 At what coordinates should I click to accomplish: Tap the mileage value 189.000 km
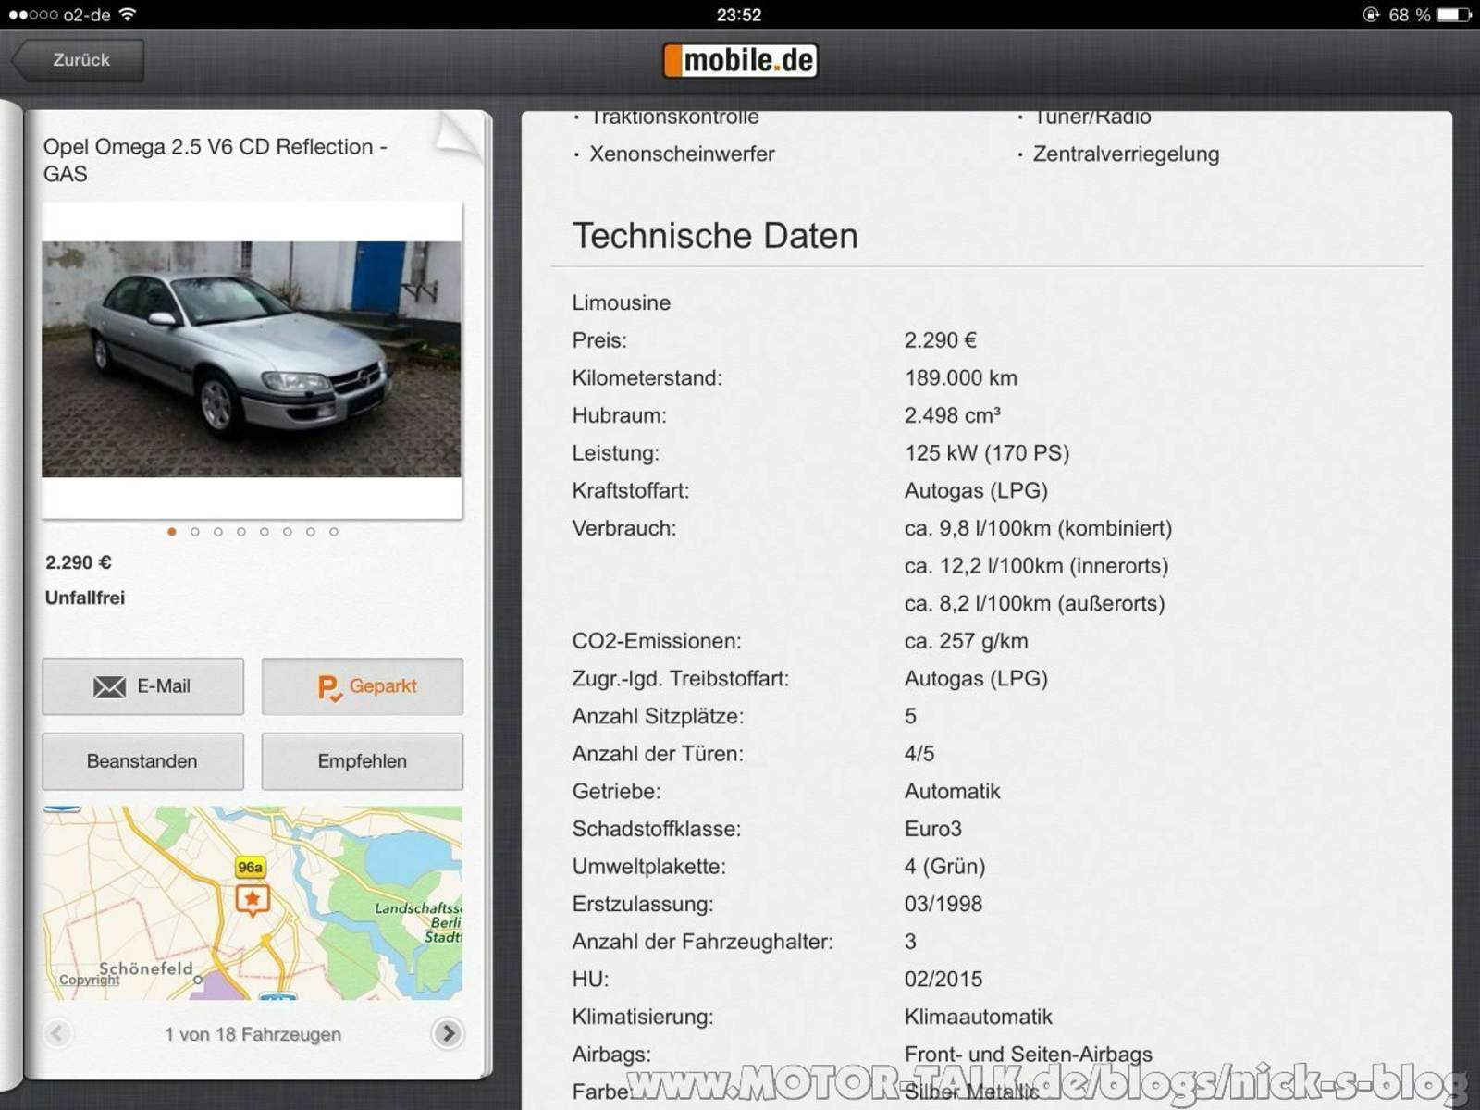[x=961, y=378]
